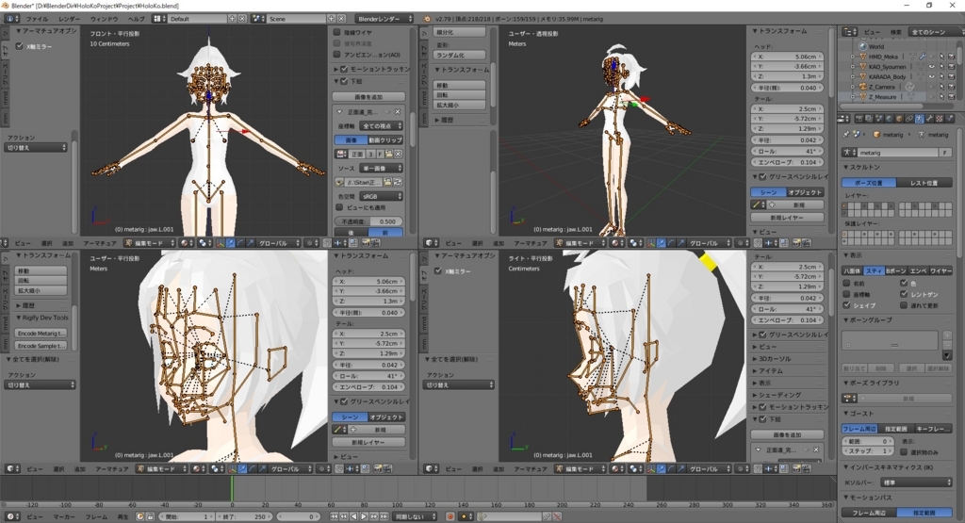Click the 新規レイヤー button in top-right viewport panel

(x=787, y=217)
